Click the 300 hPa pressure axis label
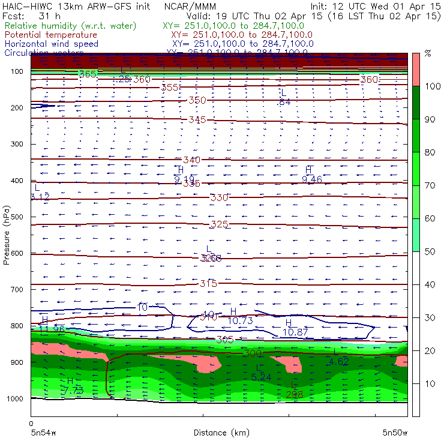 coord(17,144)
